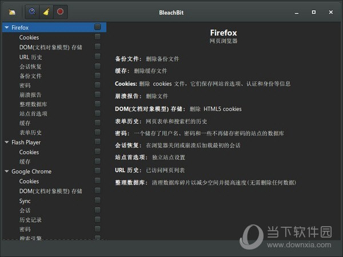Screen dimensions: 343x257
Task: Select the 会话 item under Chrome
Action: tap(25, 211)
